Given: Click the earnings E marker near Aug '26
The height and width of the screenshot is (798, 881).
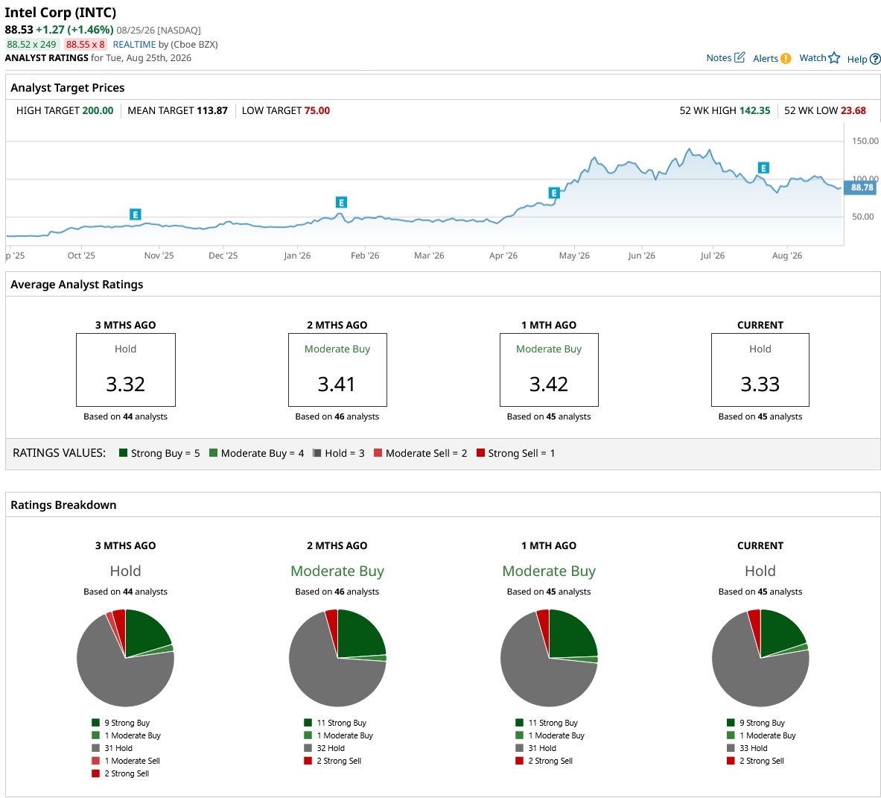Looking at the screenshot, I should [x=763, y=168].
